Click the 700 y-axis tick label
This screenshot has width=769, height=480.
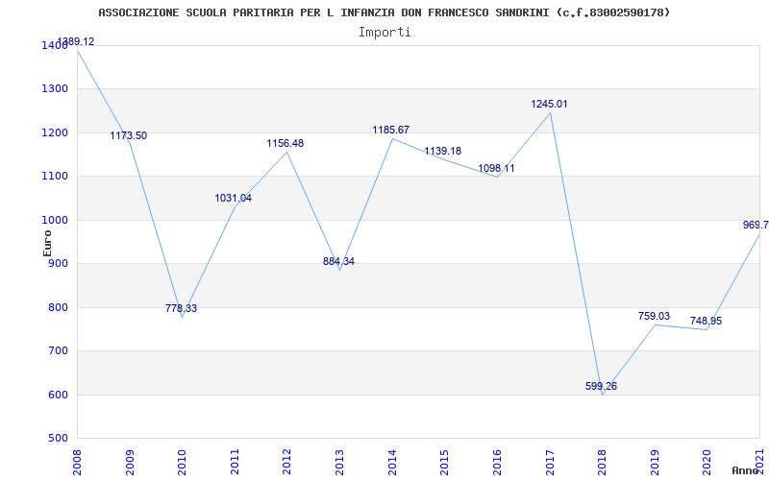(x=59, y=351)
